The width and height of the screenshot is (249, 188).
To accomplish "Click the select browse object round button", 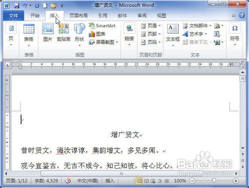I will click(243, 160).
